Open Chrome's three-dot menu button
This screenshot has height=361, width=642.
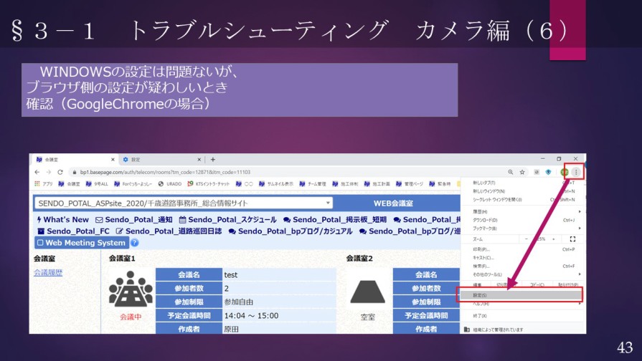[x=575, y=172]
